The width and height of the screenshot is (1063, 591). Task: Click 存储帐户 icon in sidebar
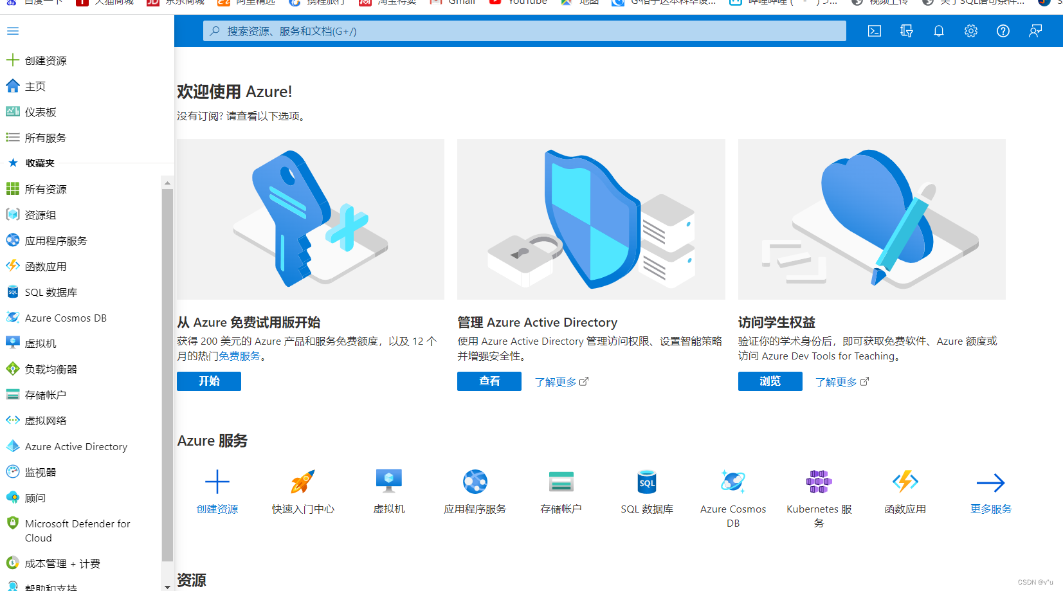13,394
